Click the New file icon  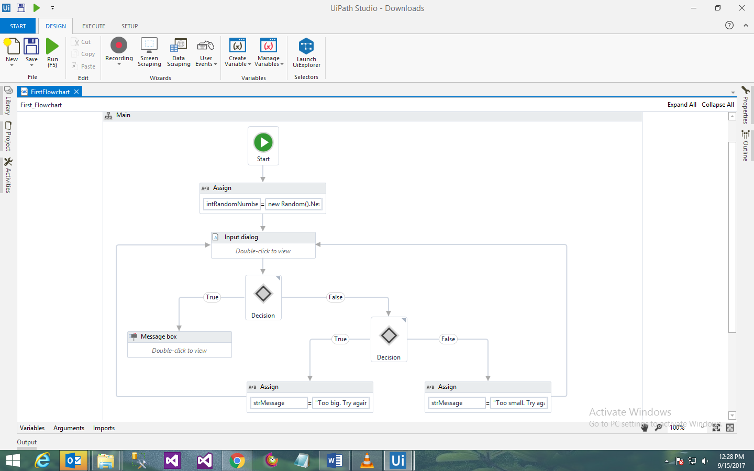[12, 46]
